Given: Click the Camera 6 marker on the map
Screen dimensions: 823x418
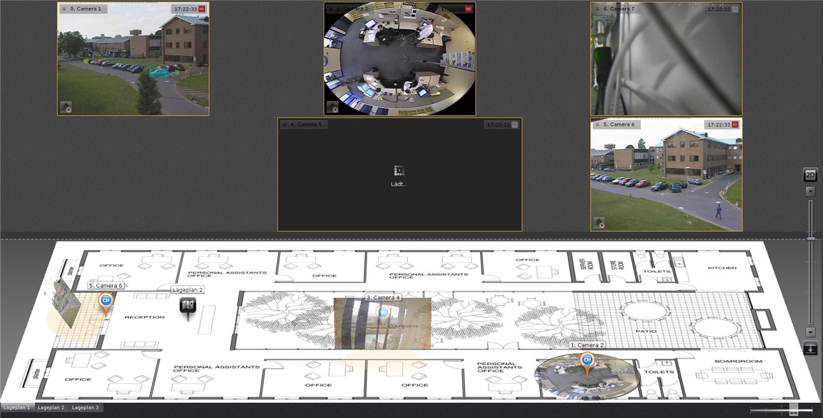Looking at the screenshot, I should pyautogui.click(x=106, y=302).
